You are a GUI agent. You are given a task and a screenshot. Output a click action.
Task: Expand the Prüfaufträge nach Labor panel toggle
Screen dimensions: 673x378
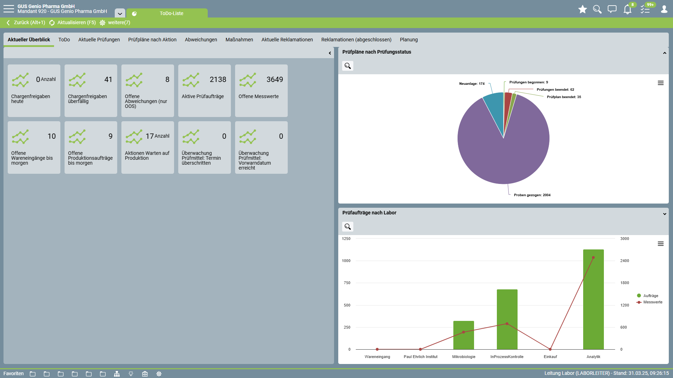(x=664, y=214)
